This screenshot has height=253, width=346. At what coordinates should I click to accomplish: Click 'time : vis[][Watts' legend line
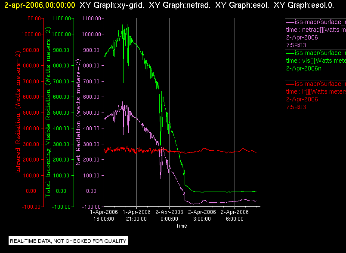pos(316,61)
